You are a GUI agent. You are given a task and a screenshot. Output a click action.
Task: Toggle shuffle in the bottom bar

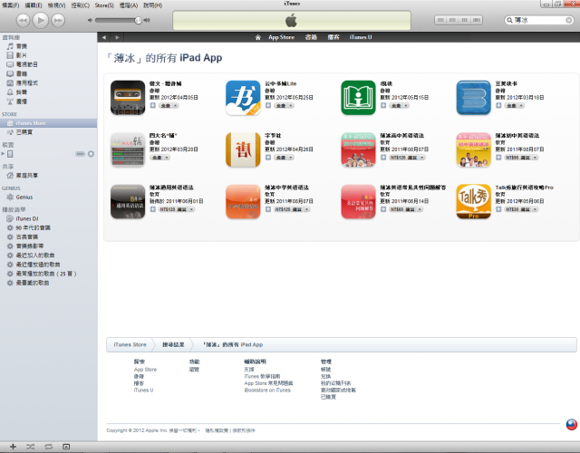[x=30, y=447]
